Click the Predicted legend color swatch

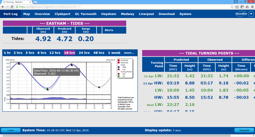pyautogui.click(x=119, y=60)
